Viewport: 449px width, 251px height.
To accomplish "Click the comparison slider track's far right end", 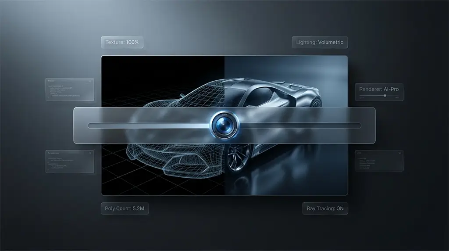I will [x=359, y=125].
